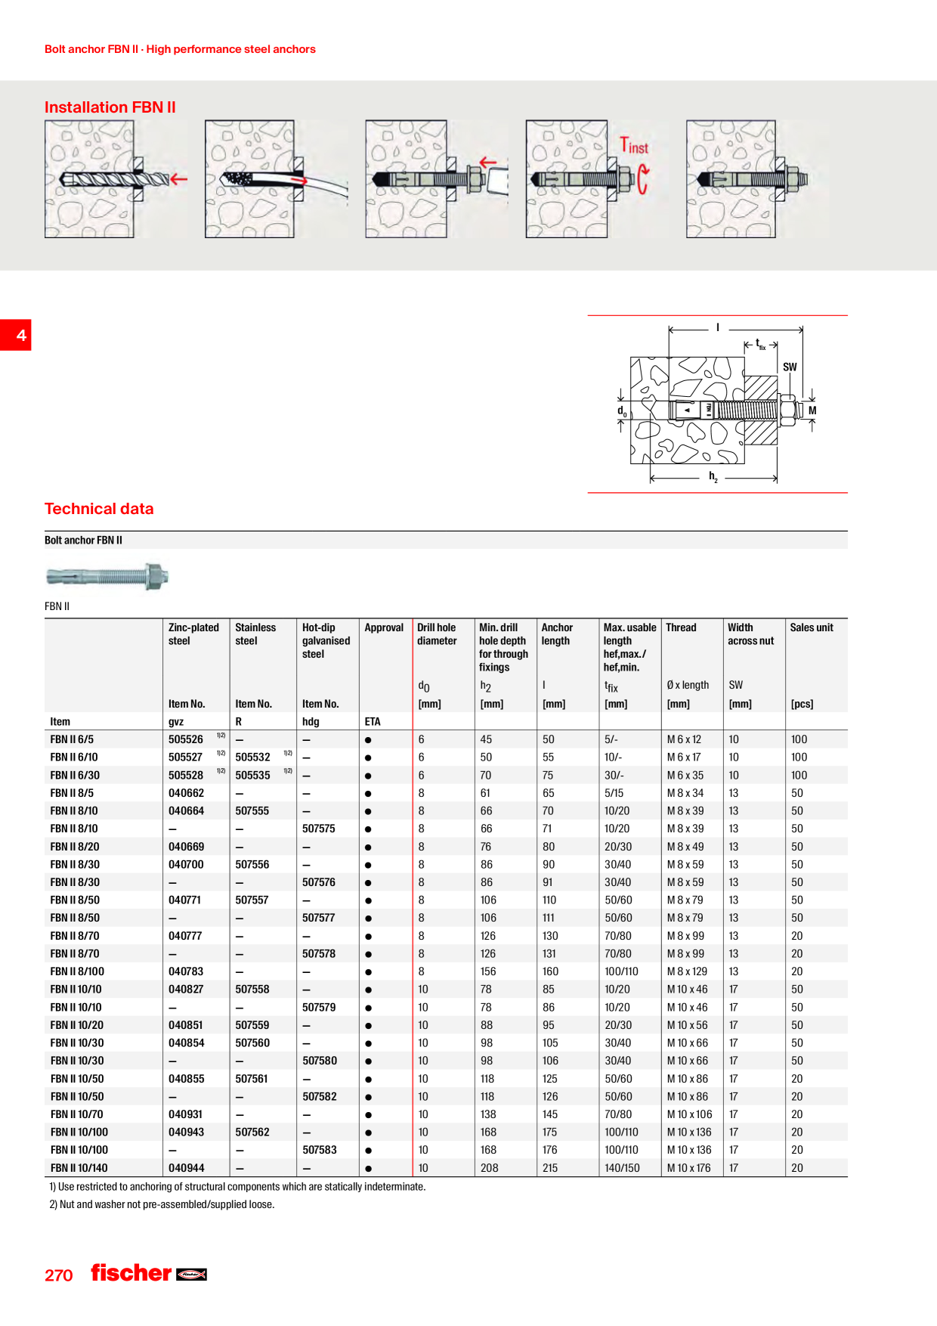937x1326 pixels.
Task: Click the Sales unit column header
Action: pyautogui.click(x=812, y=627)
